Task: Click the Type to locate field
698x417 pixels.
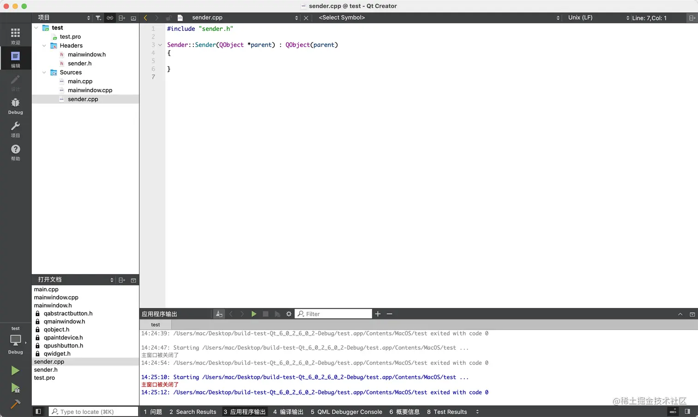Action: point(94,411)
